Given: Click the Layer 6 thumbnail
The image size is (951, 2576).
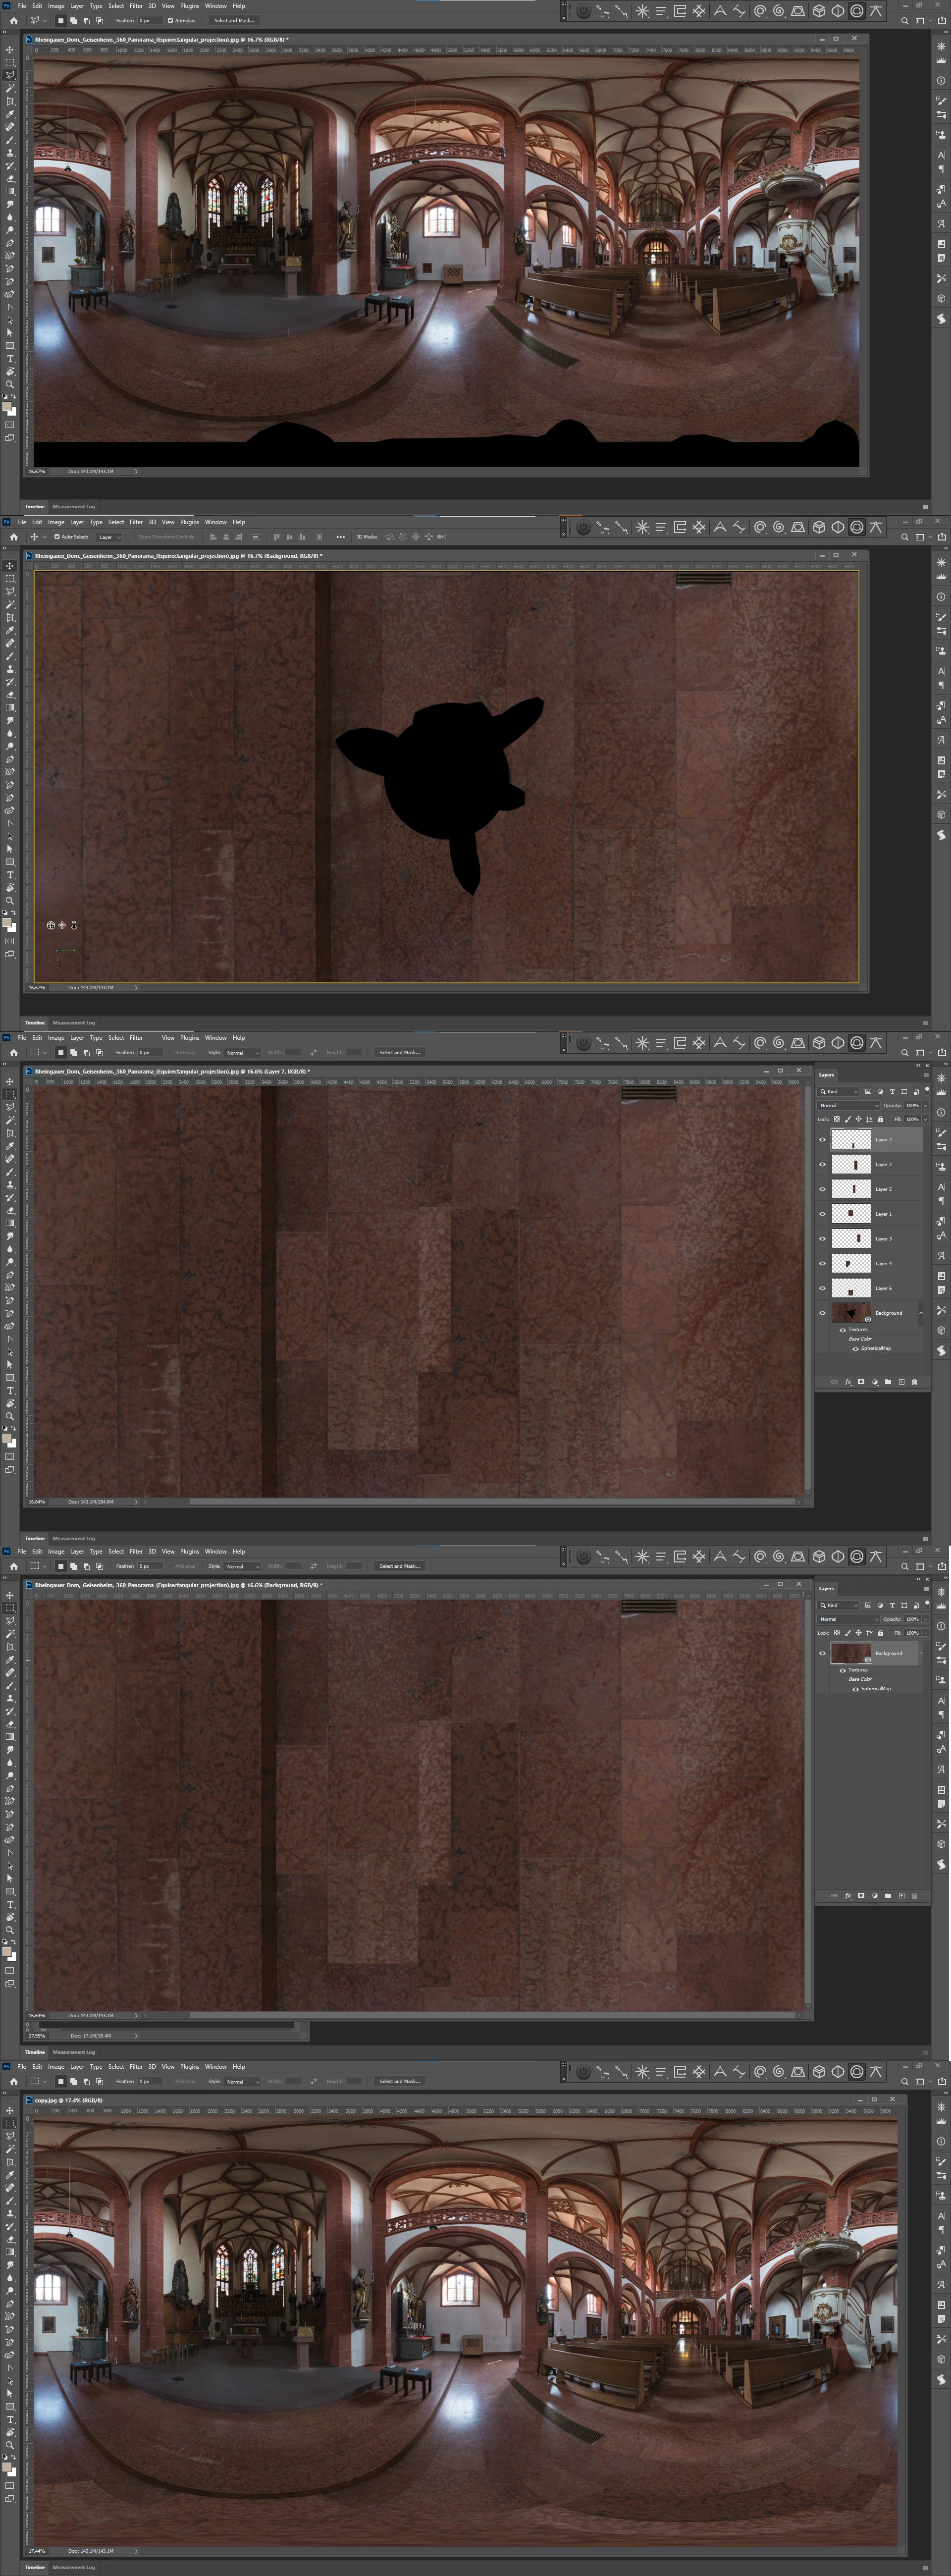Looking at the screenshot, I should click(851, 1288).
